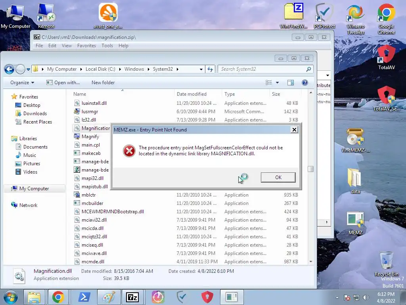The width and height of the screenshot is (406, 305).
Task: Open the view options dropdown arrow
Action: (277, 83)
